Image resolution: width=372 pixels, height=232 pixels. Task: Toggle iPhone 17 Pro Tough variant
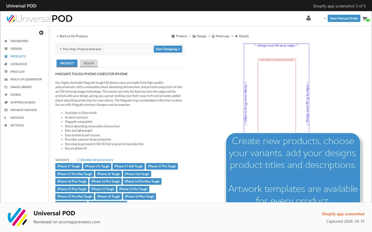coord(162,166)
